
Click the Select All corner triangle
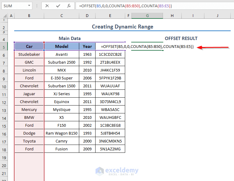(5, 16)
